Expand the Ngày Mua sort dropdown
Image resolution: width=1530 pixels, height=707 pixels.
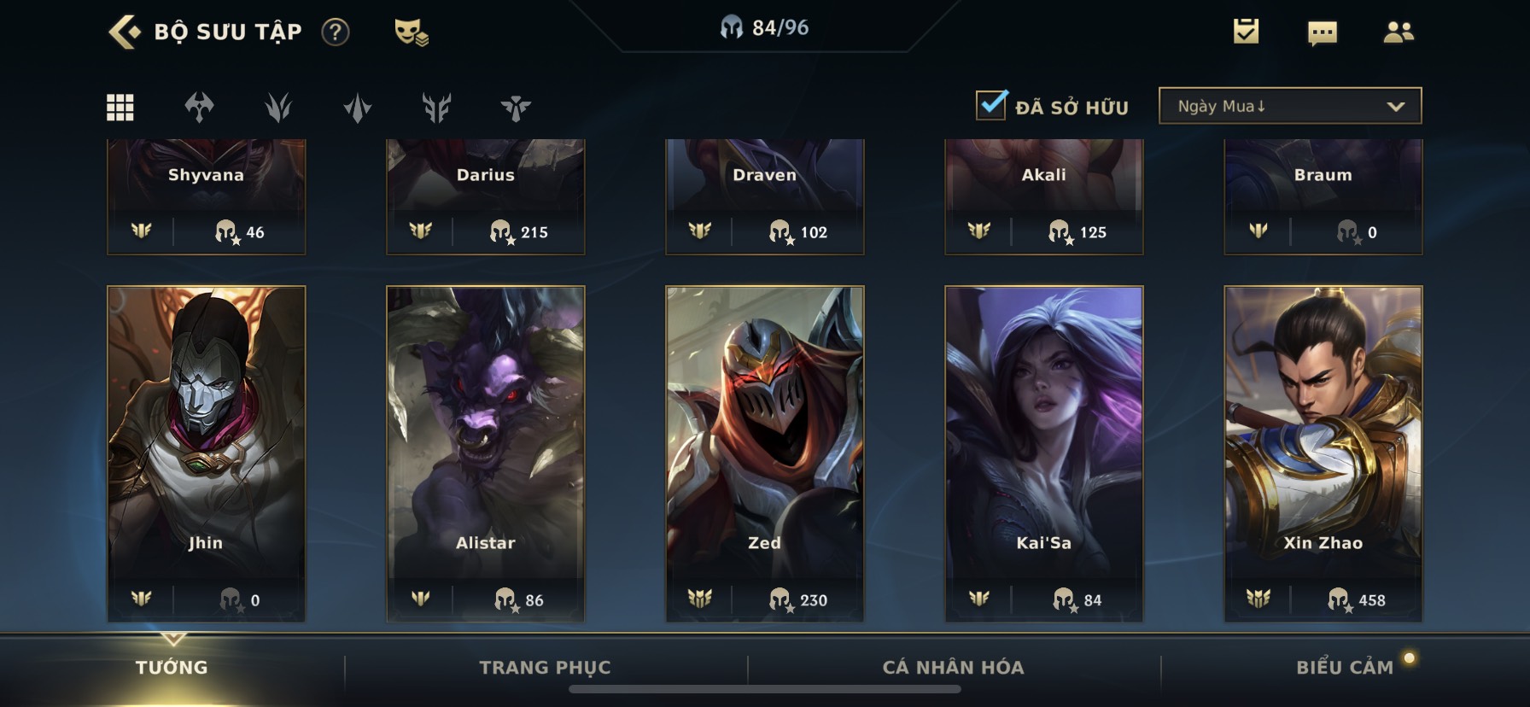(x=1290, y=106)
